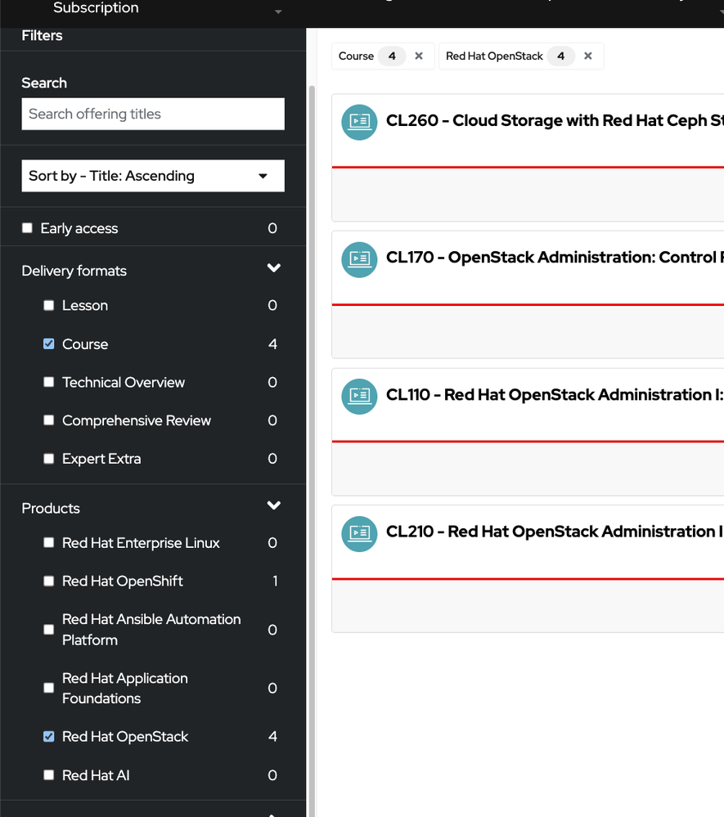Click the CL260 course icon
This screenshot has height=817, width=724.
click(x=359, y=122)
